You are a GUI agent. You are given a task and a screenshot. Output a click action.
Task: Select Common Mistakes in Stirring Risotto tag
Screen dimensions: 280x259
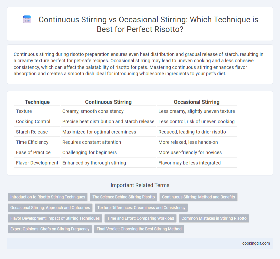(214, 218)
